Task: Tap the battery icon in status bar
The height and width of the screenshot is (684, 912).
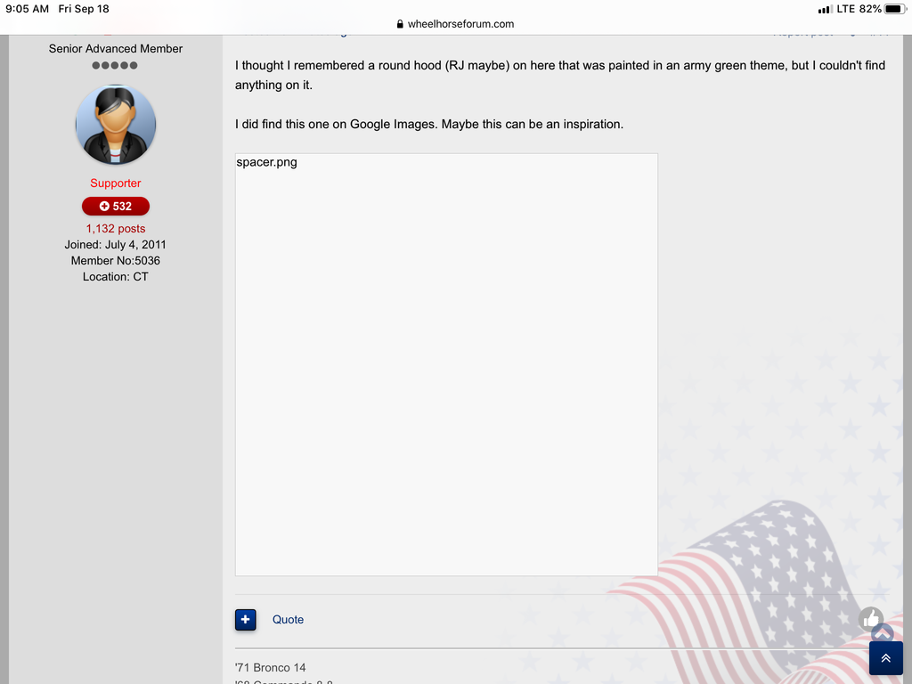Action: tap(894, 9)
